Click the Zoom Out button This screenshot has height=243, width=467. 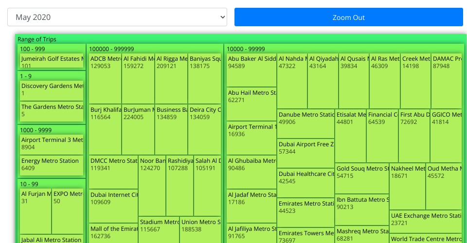coord(348,17)
